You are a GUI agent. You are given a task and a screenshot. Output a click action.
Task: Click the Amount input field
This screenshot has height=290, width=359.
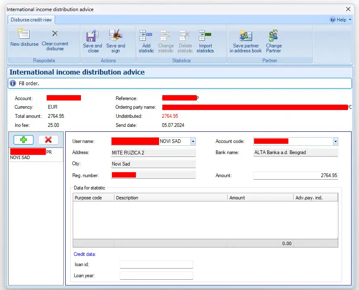click(x=295, y=175)
